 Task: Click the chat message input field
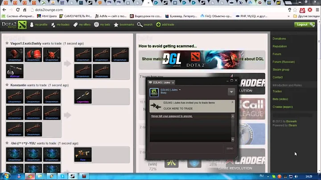point(186,148)
